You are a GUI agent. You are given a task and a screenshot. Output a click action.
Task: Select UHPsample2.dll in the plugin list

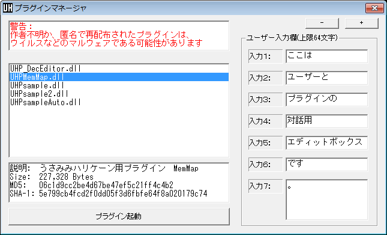point(119,94)
